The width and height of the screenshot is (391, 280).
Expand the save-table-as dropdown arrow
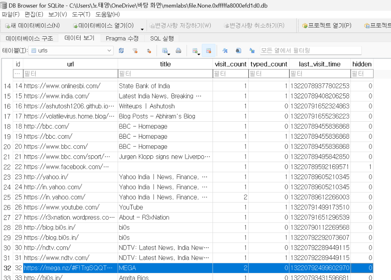pos(169,54)
